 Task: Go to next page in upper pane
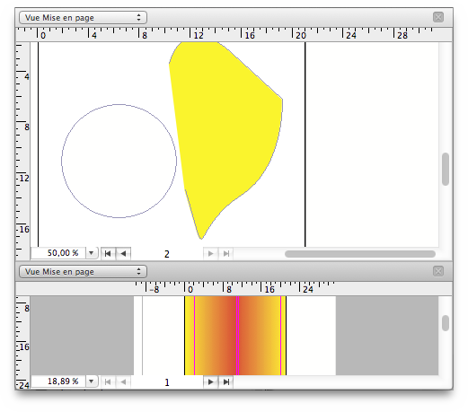pyautogui.click(x=211, y=254)
